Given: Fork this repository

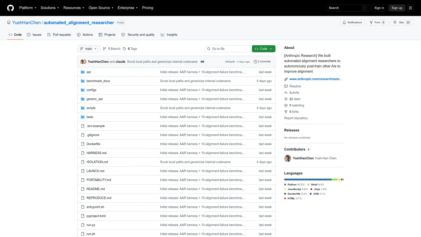Looking at the screenshot, I should coord(377,22).
